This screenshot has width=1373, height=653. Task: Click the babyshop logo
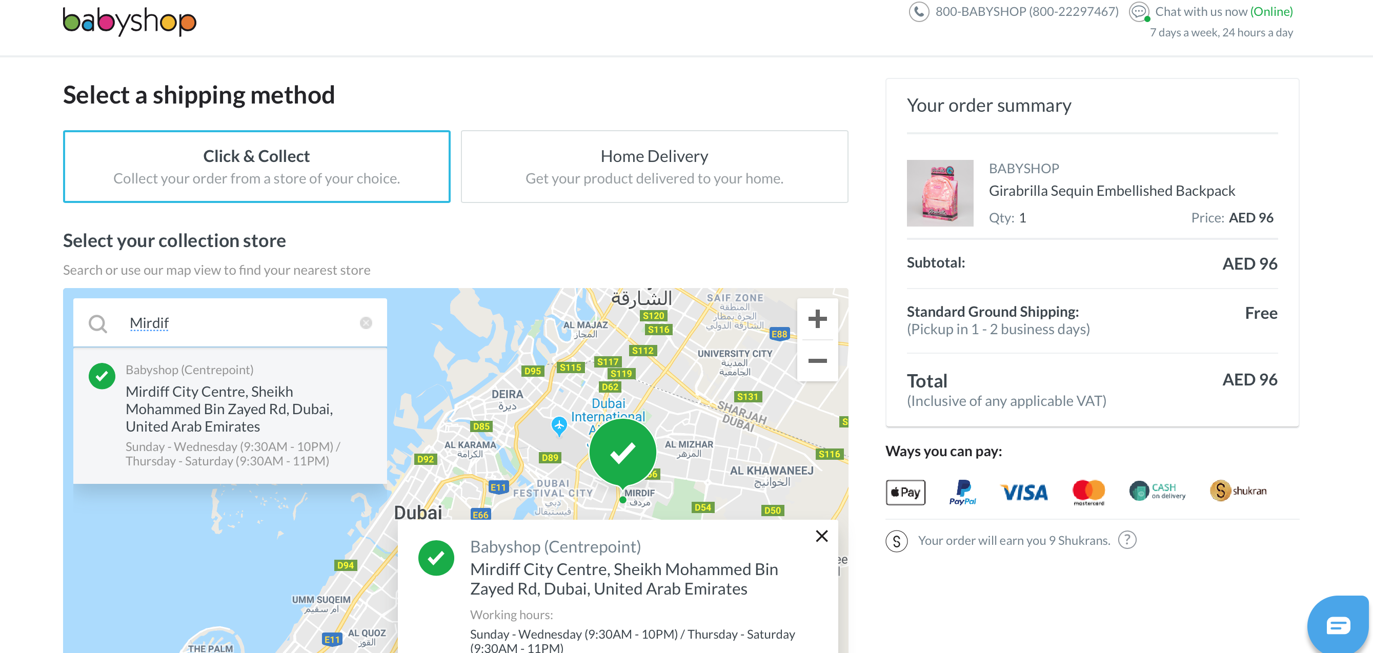(x=130, y=22)
